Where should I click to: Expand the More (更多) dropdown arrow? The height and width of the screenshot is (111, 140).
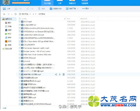click(x=91, y=8)
